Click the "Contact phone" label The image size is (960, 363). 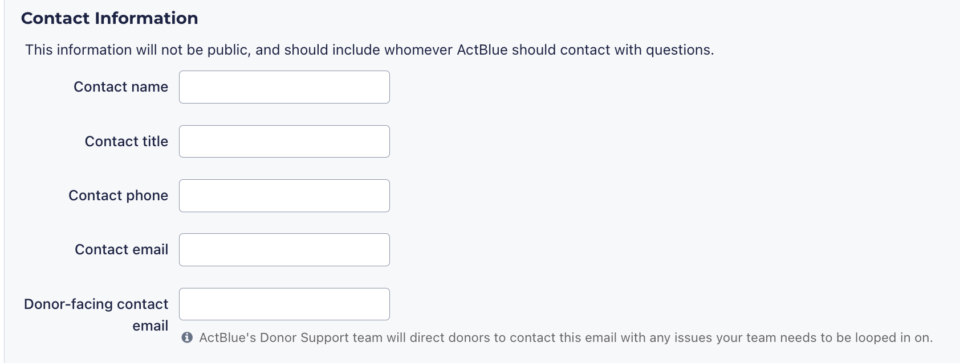click(119, 196)
